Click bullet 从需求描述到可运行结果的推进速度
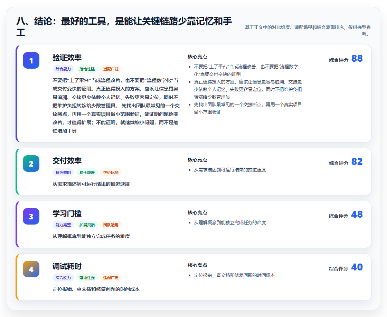This screenshot has width=387, height=317. pyautogui.click(x=230, y=170)
